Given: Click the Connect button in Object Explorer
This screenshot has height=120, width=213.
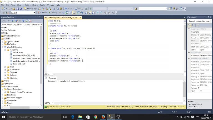Looking at the screenshot, I should click(x=6, y=21).
